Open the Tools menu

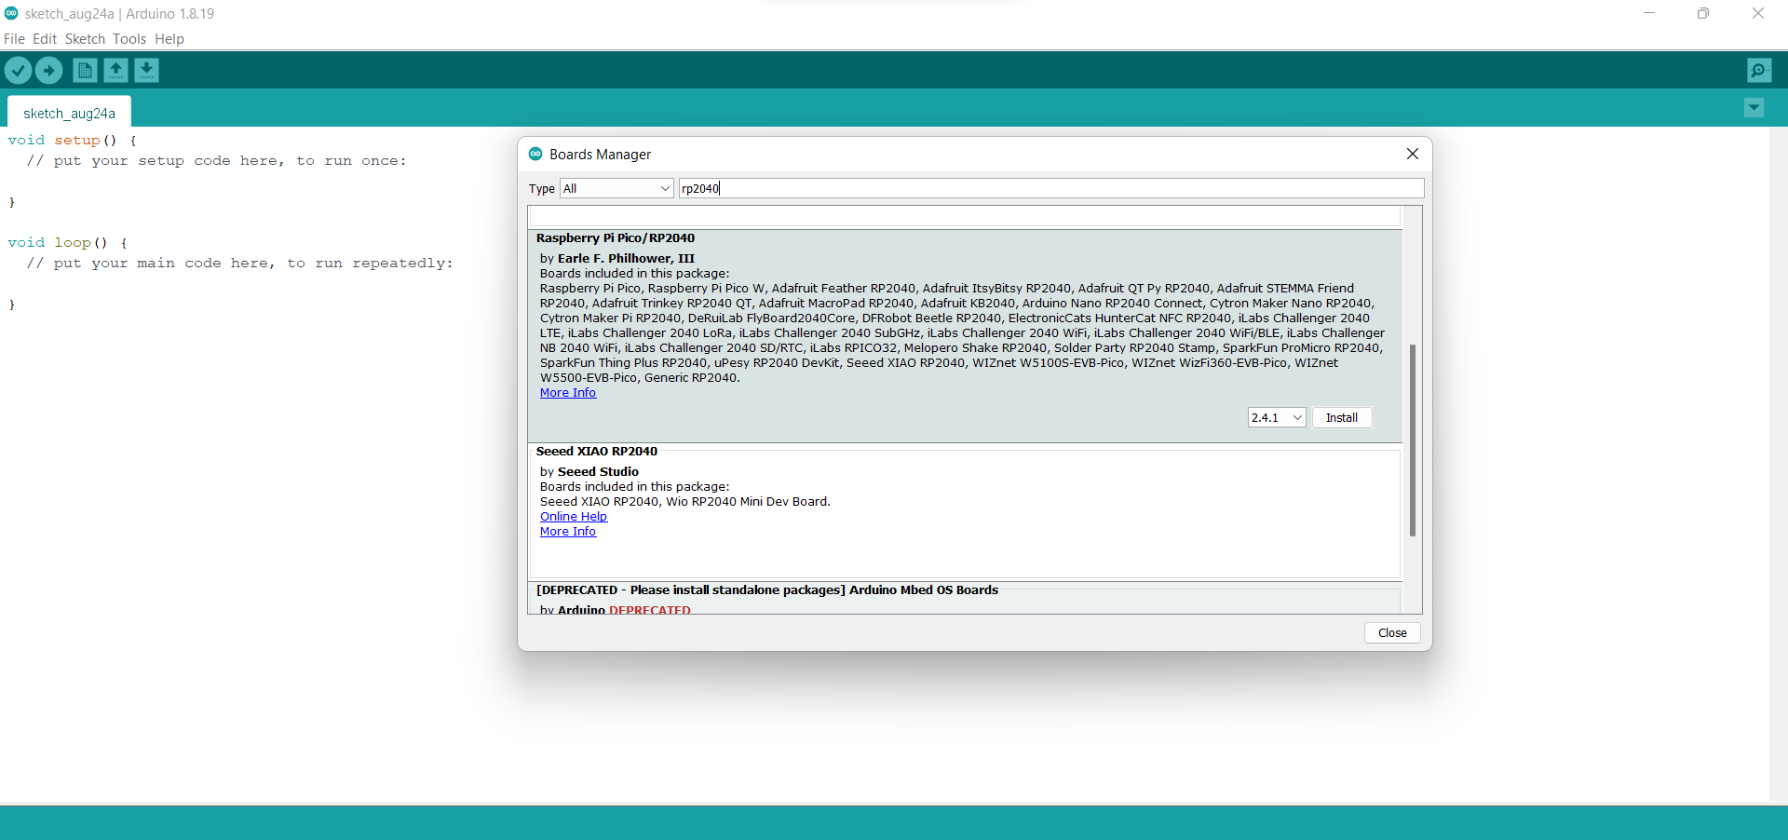coord(129,39)
